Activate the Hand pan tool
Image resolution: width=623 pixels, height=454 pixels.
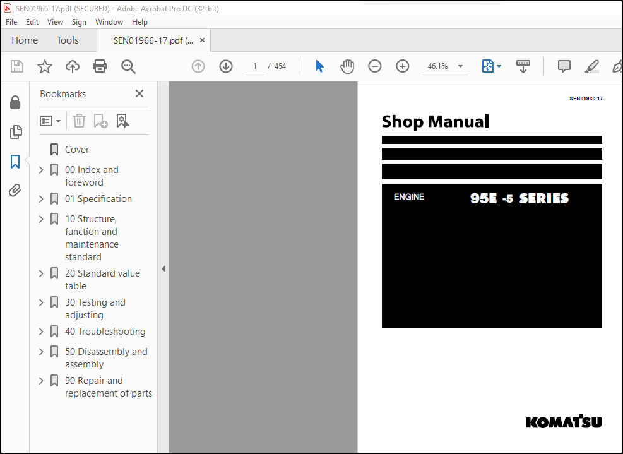point(347,66)
